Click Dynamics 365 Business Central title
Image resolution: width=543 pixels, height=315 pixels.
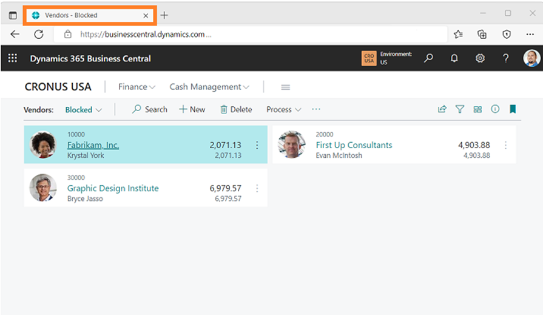pyautogui.click(x=90, y=58)
